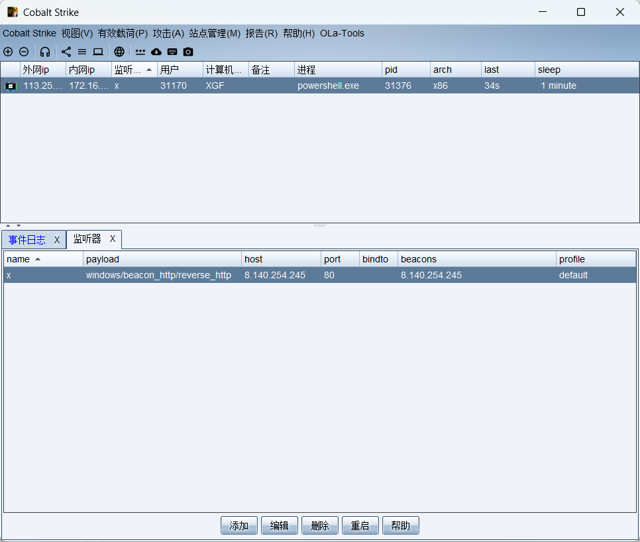Open the 帮助(H) menu

299,34
